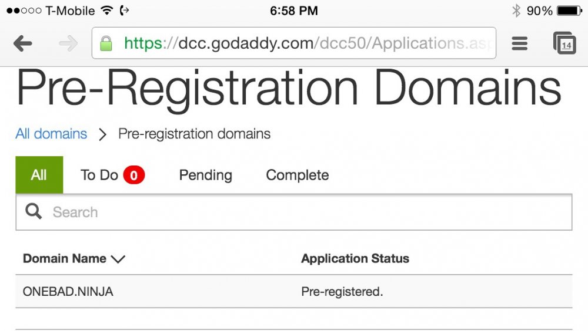This screenshot has height=331, width=588.
Task: Tap the browser back arrow
Action: tap(22, 43)
